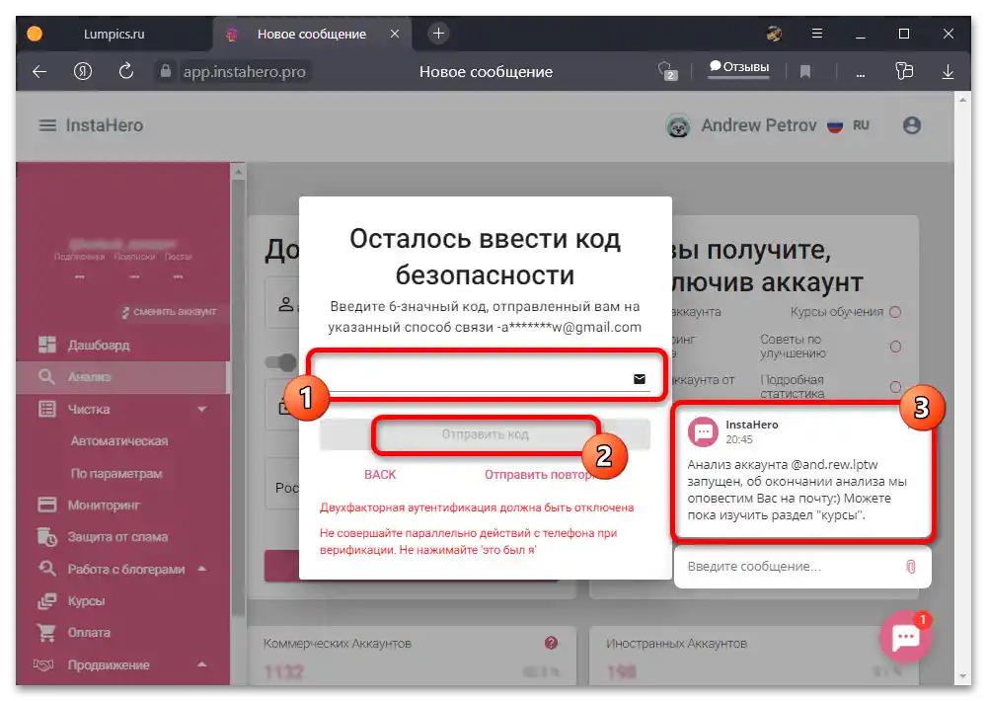Open Продвижение in sidebar
The height and width of the screenshot is (701, 987).
tap(109, 665)
